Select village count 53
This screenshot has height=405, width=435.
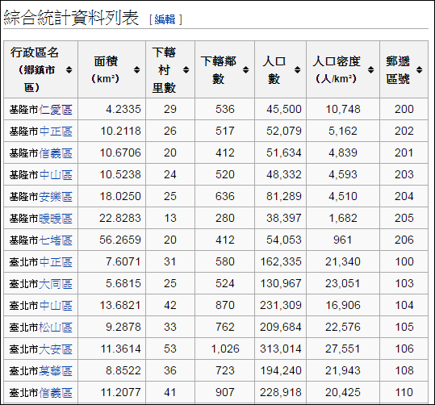tap(170, 349)
